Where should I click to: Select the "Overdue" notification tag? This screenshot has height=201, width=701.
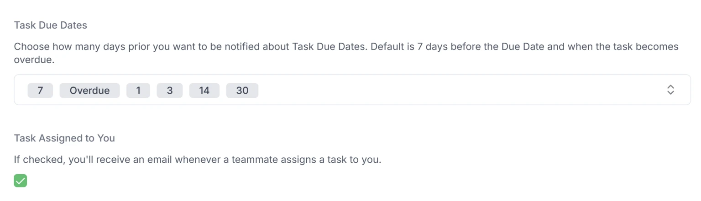point(89,90)
